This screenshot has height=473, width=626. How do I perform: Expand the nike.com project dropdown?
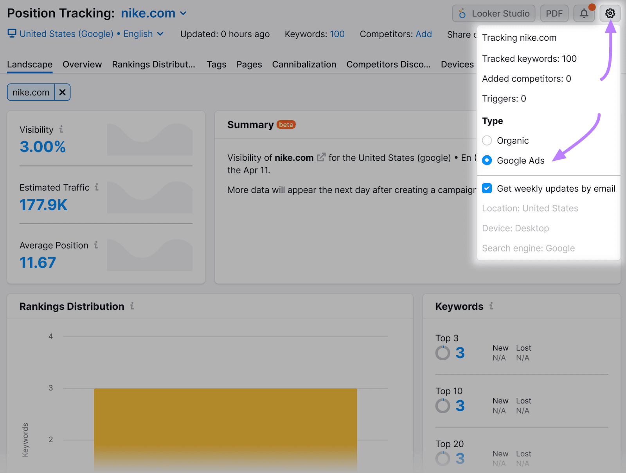[x=183, y=14]
